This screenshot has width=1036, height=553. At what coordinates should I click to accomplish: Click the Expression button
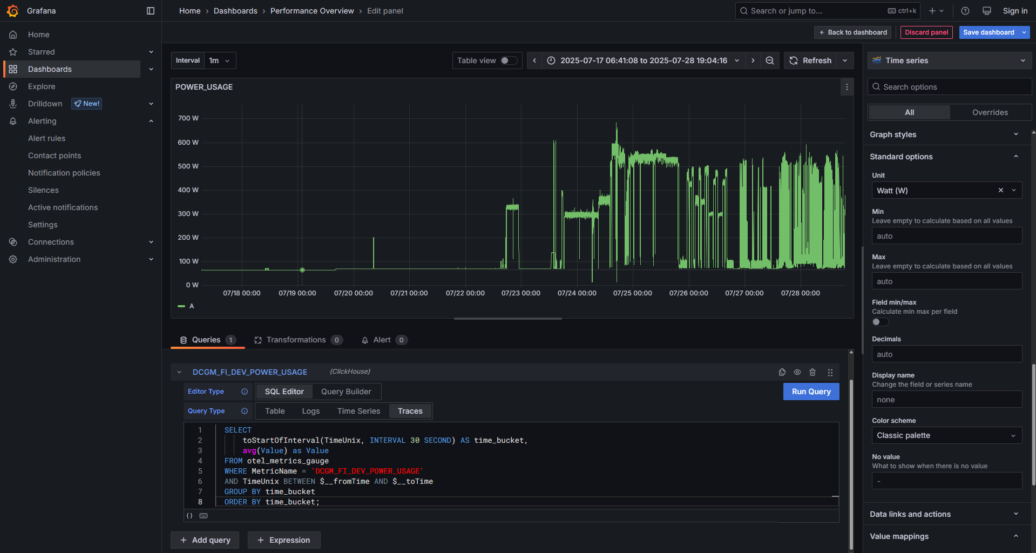284,540
